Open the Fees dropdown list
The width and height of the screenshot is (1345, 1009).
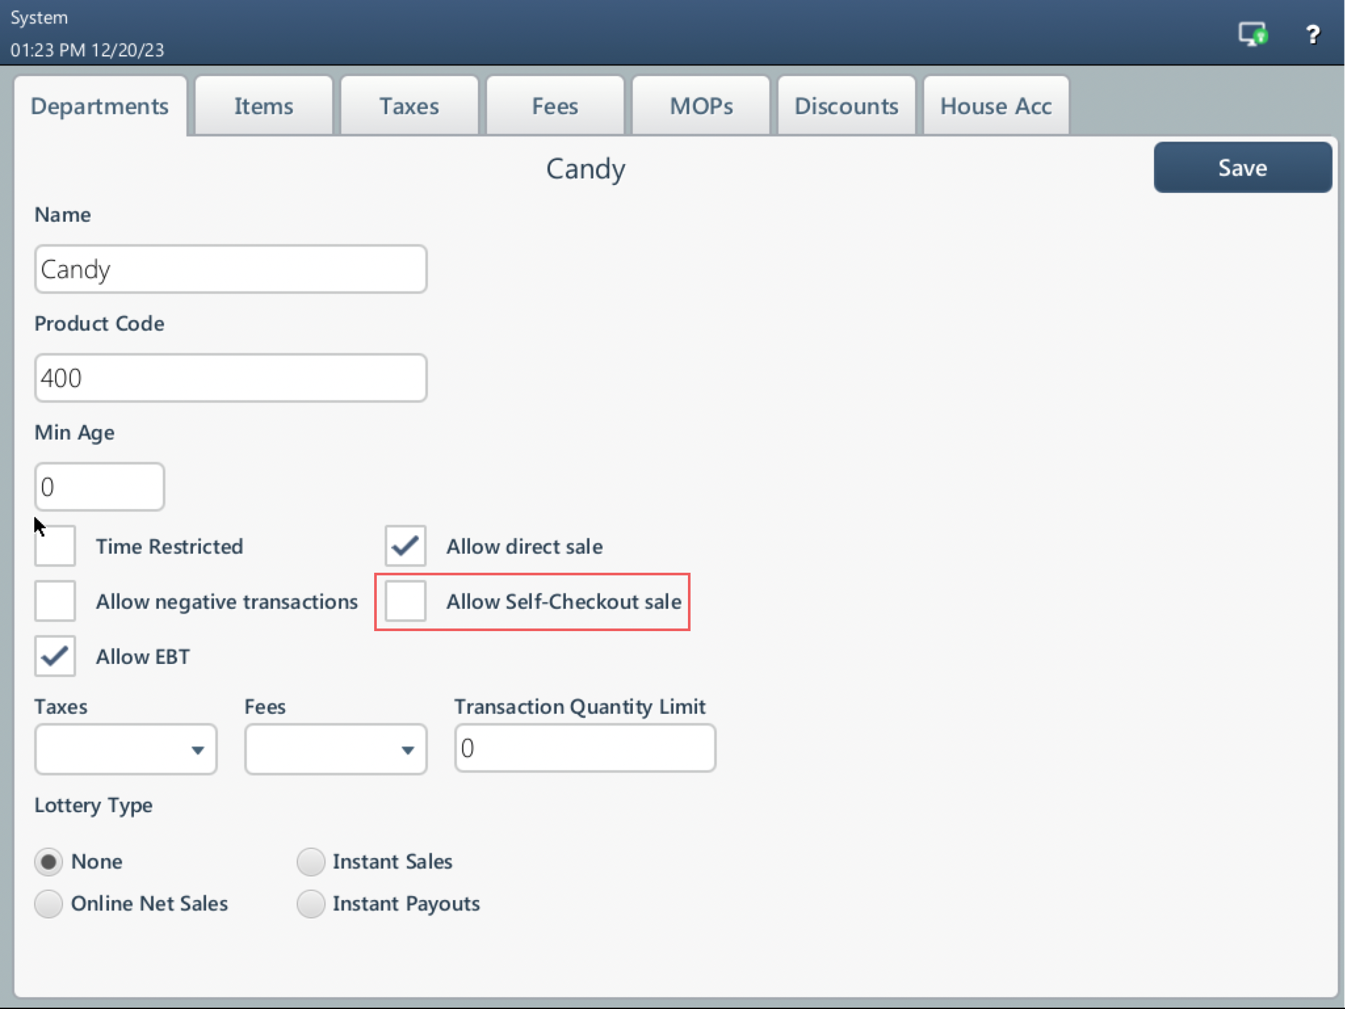pyautogui.click(x=335, y=749)
